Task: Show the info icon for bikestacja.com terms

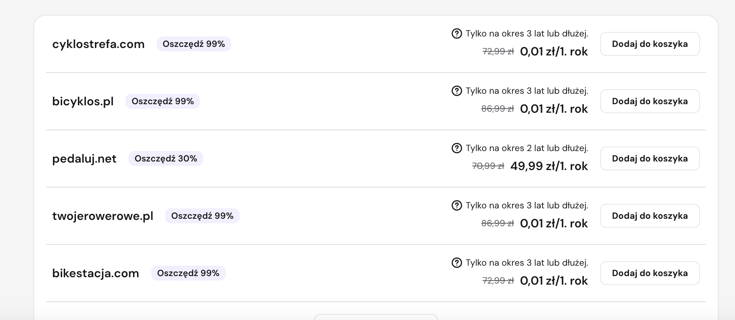Action: (456, 263)
